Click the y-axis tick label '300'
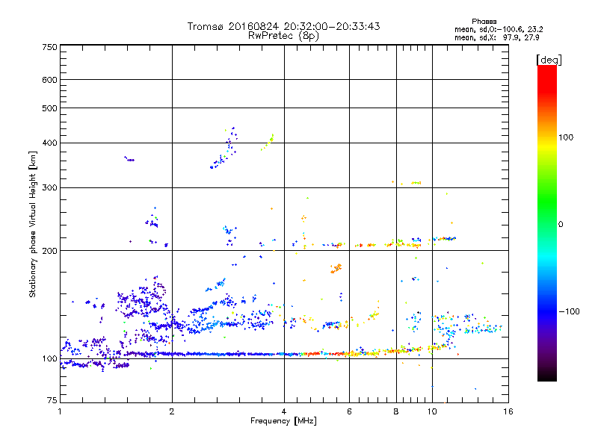 [x=49, y=188]
